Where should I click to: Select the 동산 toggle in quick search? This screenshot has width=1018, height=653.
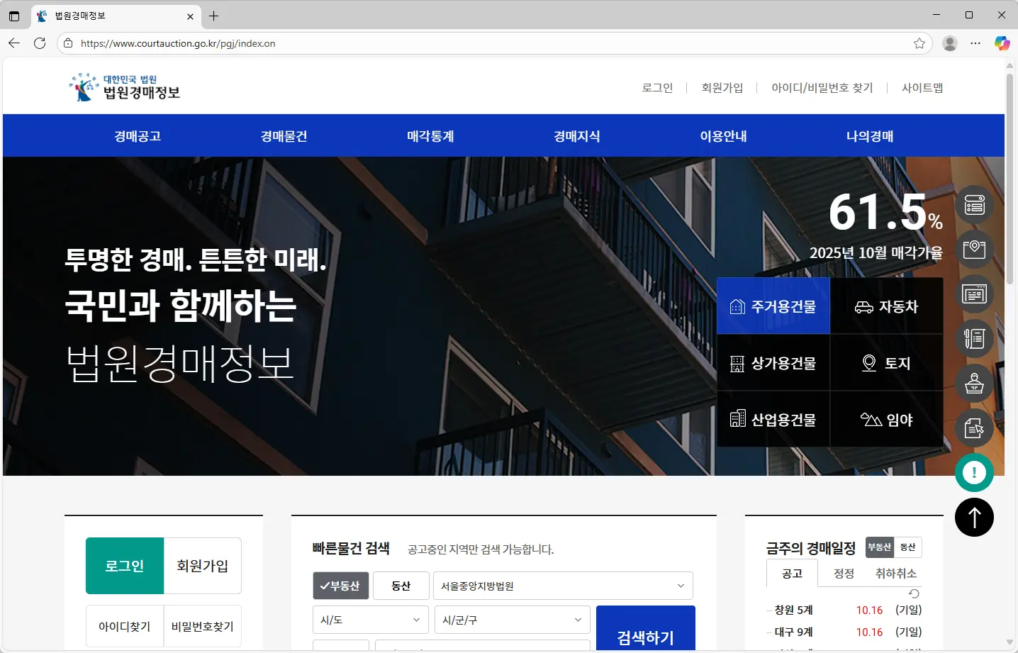coord(401,586)
